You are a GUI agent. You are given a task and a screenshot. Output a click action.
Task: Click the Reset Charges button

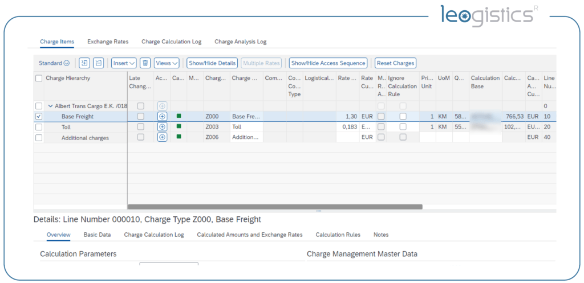pos(396,63)
